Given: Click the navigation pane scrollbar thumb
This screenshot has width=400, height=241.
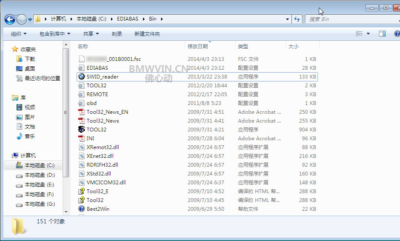Looking at the screenshot, I should [66, 113].
